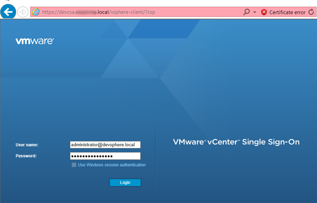Click the browser Forward arrow button
Image resolution: width=317 pixels, height=203 pixels.
click(x=23, y=12)
